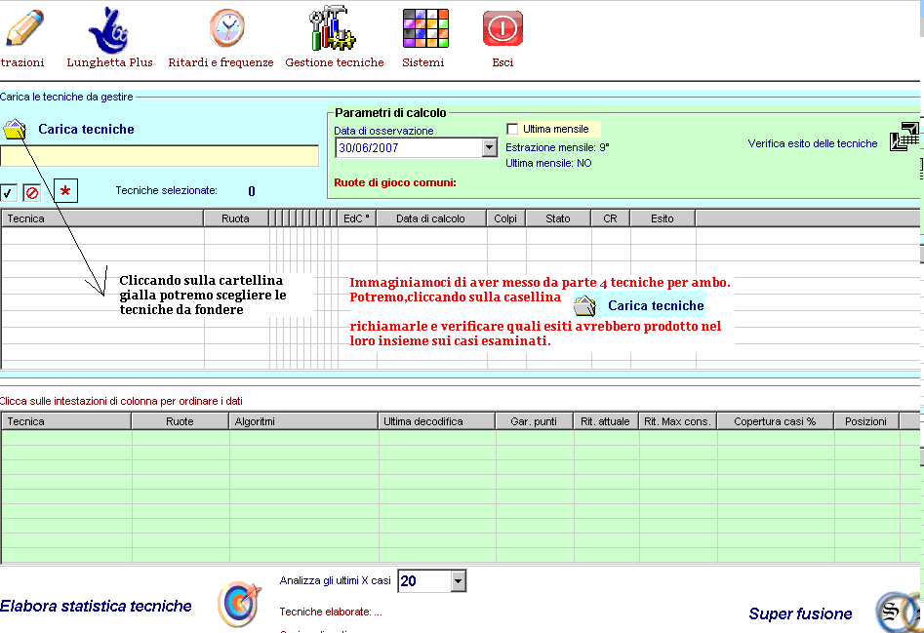
Task: Click the red prohibition deselect icon
Action: [x=32, y=192]
